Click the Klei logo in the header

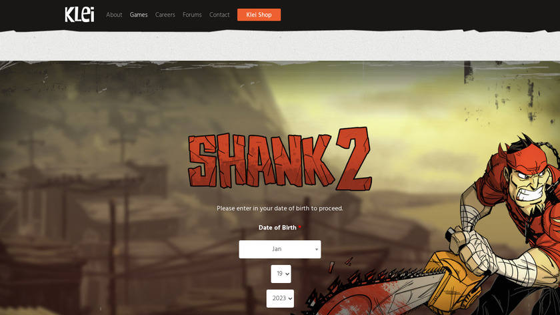click(79, 14)
